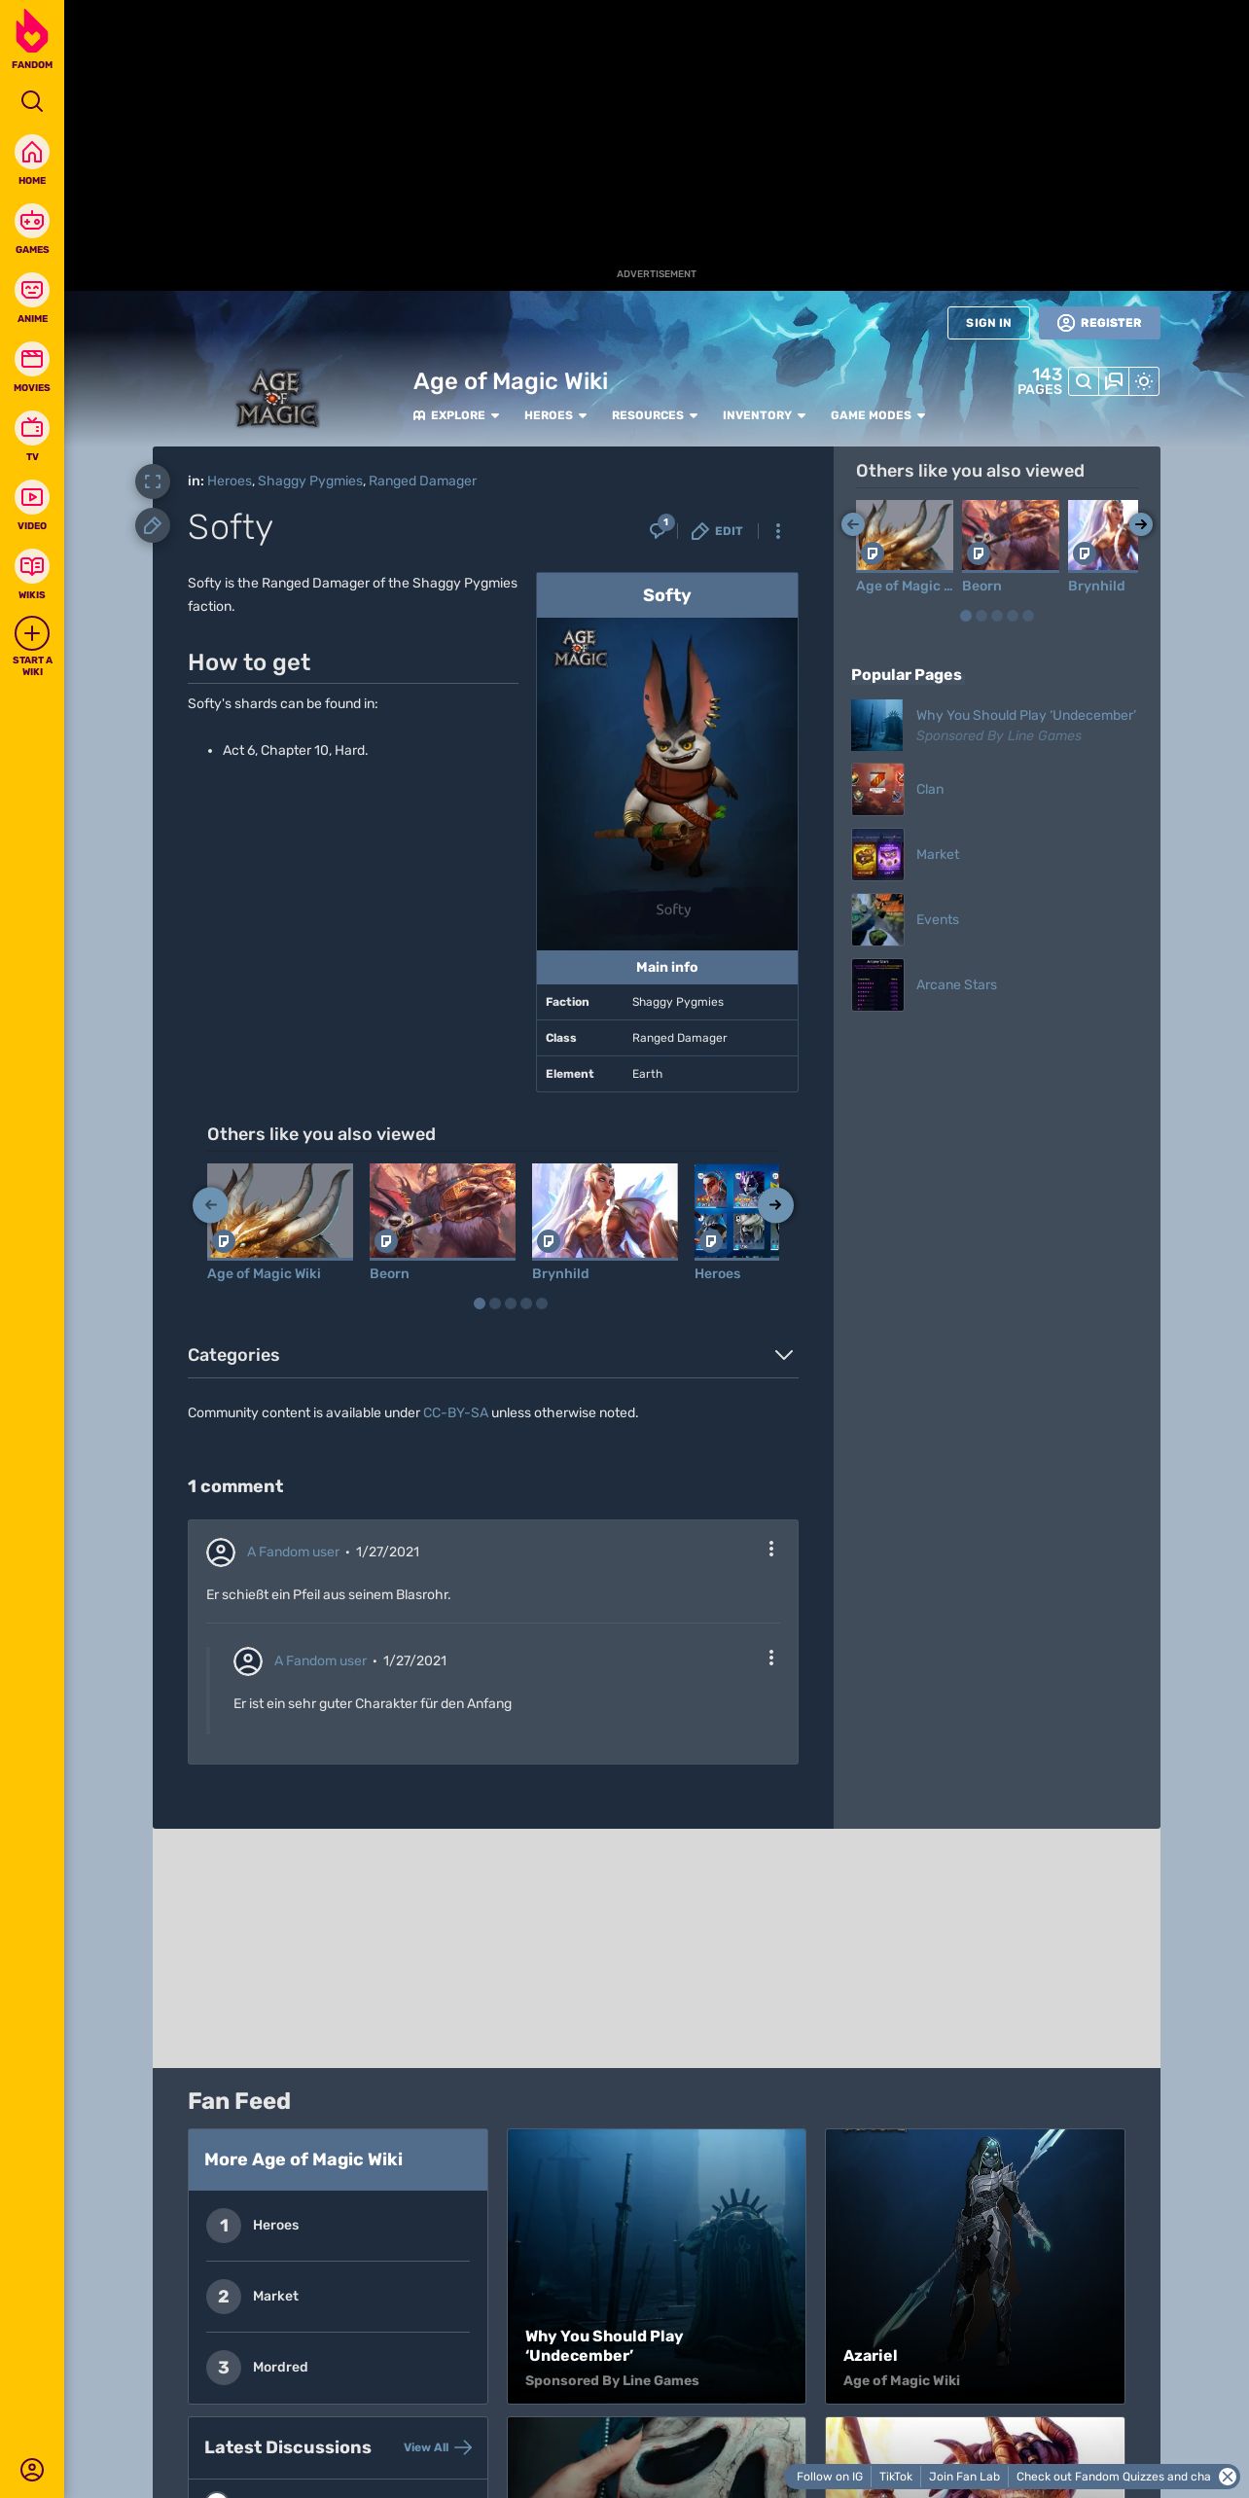Open the user profile icon at sidebar bottom

[x=32, y=2470]
